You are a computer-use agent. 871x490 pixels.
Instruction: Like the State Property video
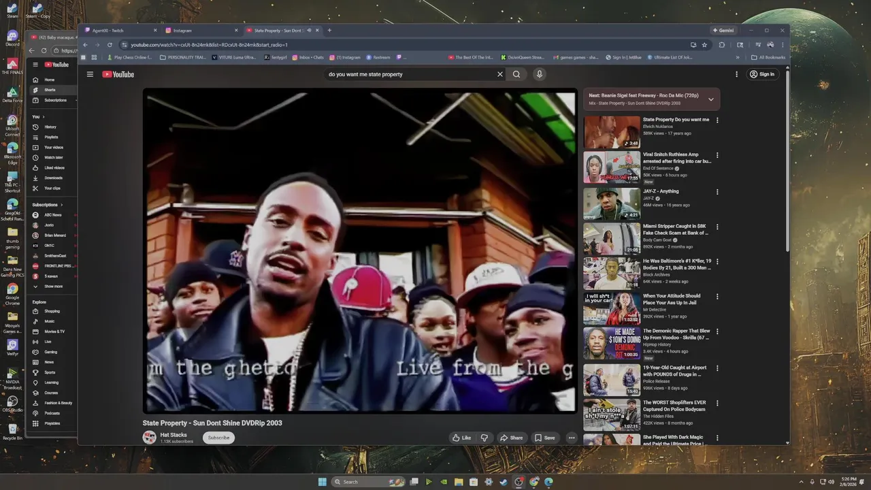pos(462,438)
